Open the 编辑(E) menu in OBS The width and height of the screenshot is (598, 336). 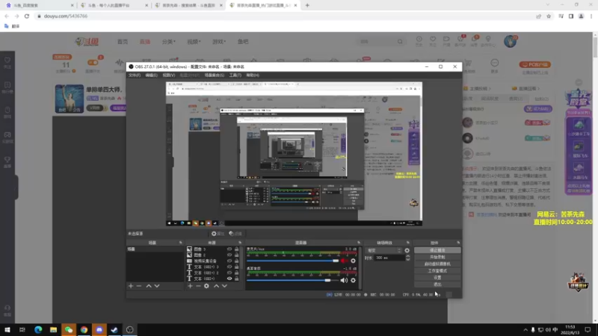coord(152,75)
